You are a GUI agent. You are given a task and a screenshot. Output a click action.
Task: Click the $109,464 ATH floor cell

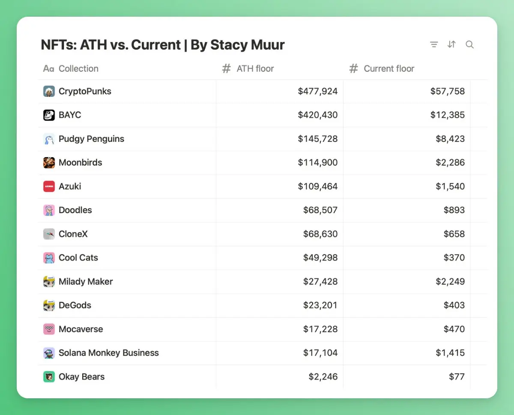[280, 186]
